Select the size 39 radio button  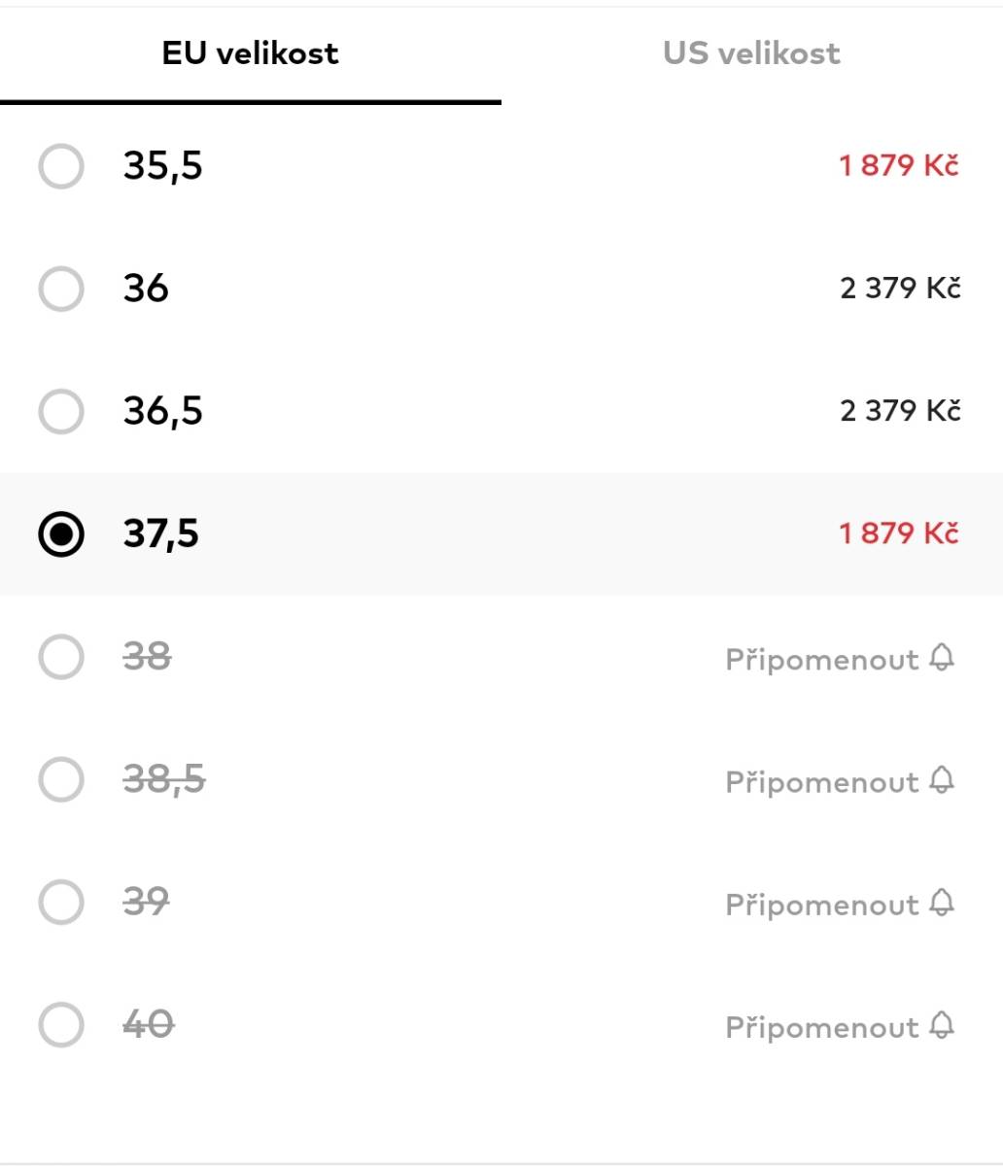61,902
